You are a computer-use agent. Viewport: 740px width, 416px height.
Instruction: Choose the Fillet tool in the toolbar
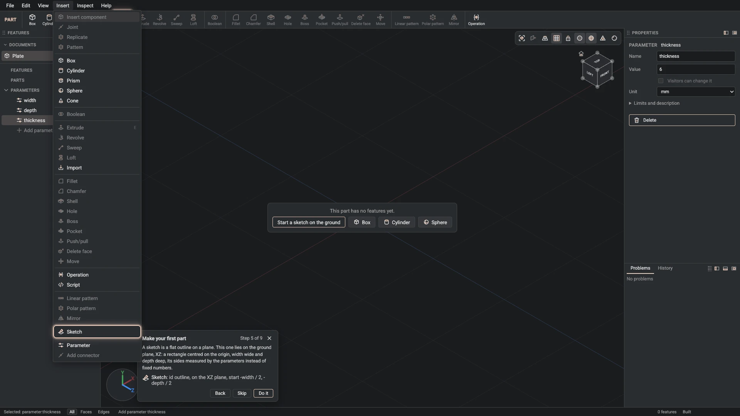tap(236, 20)
